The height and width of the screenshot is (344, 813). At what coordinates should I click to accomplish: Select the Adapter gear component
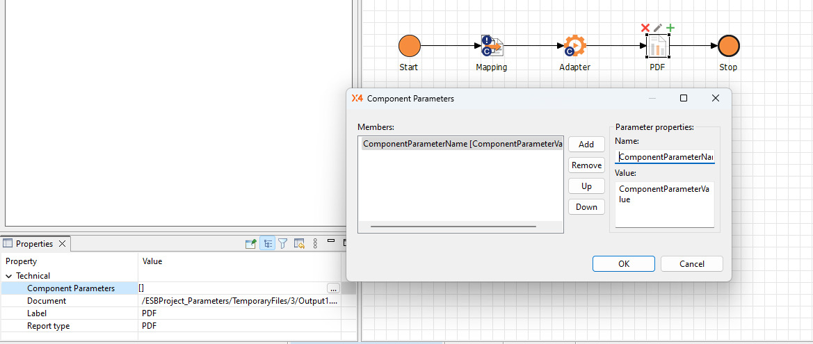click(574, 47)
